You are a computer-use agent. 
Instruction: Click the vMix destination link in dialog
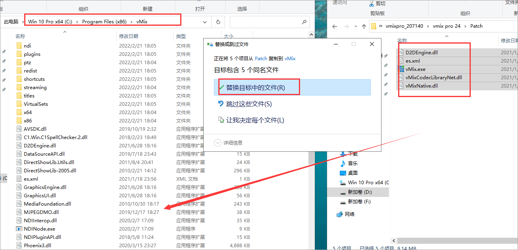(x=290, y=58)
